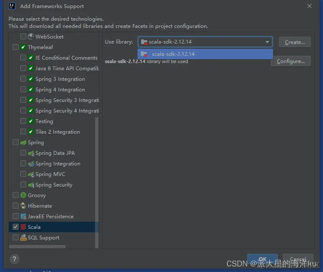
Task: Click the Cancel button
Action: [298, 259]
